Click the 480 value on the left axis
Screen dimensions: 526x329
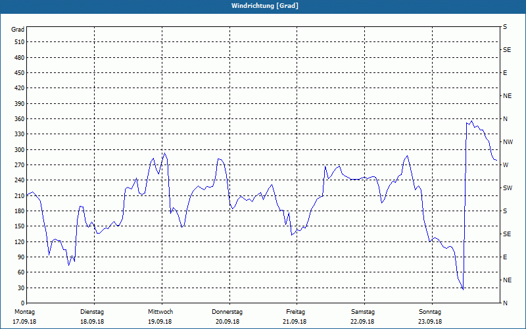tap(20, 58)
